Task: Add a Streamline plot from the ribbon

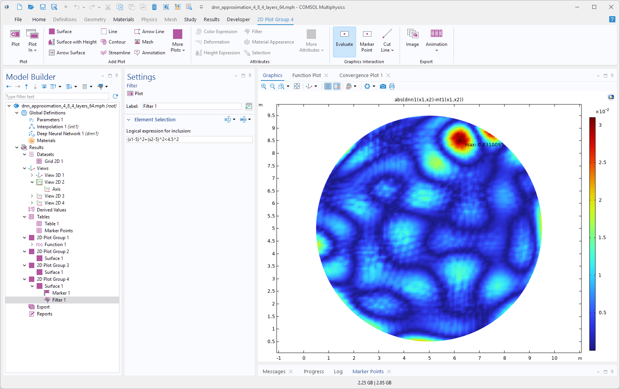Action: coord(115,53)
